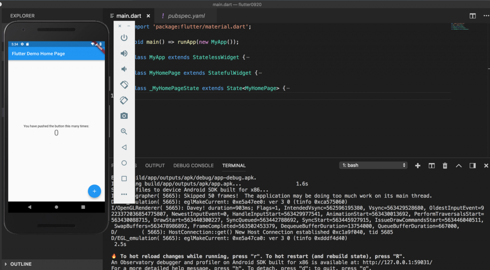Image resolution: width=490 pixels, height=270 pixels.
Task: Lower volume with emulator volume down icon
Action: pyautogui.click(x=124, y=69)
